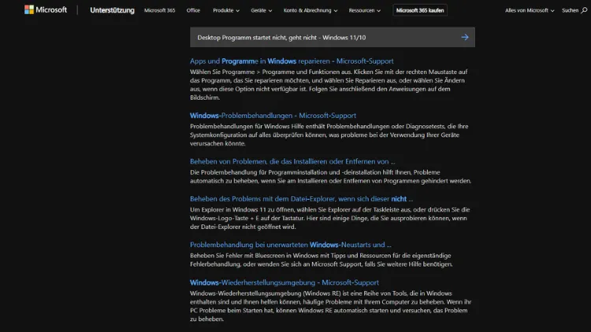Open 'Windows-Wiederherstellungsumgebung' search result
The height and width of the screenshot is (332, 591).
click(284, 282)
